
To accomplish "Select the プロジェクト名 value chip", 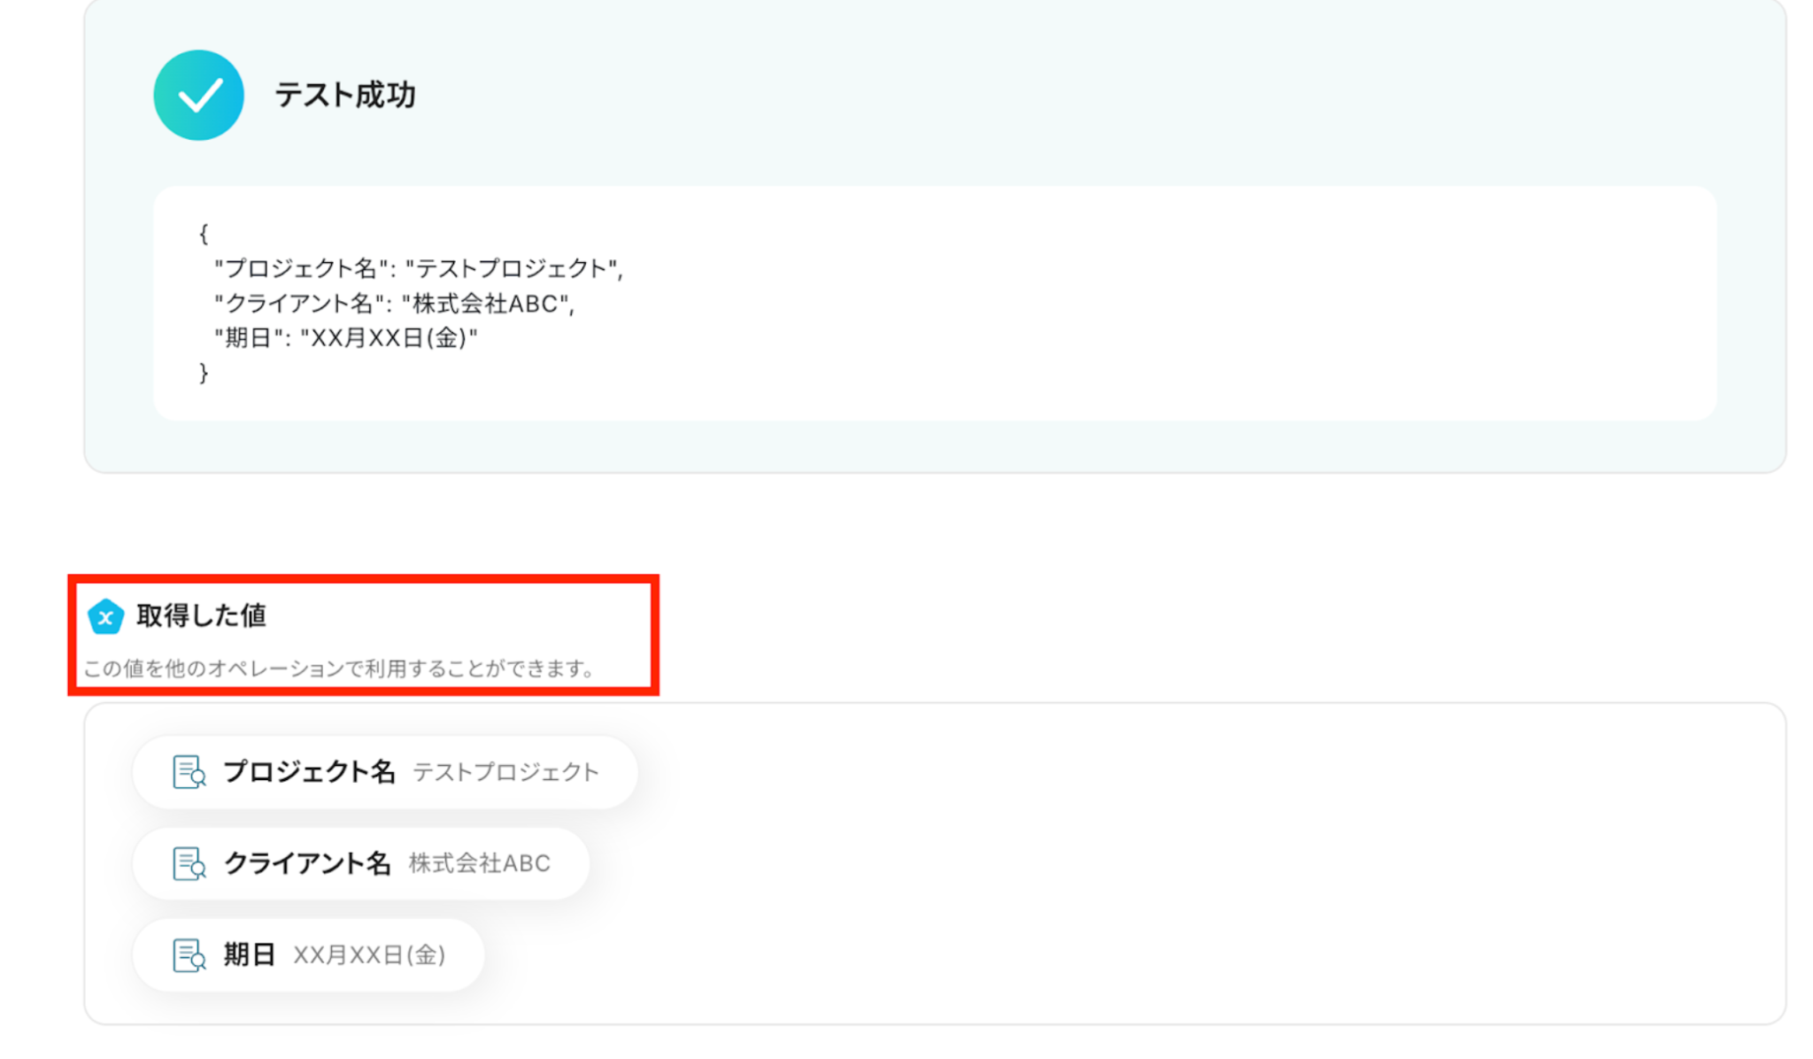I will [385, 772].
